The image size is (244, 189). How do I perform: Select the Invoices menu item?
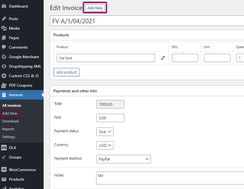(x=22, y=95)
